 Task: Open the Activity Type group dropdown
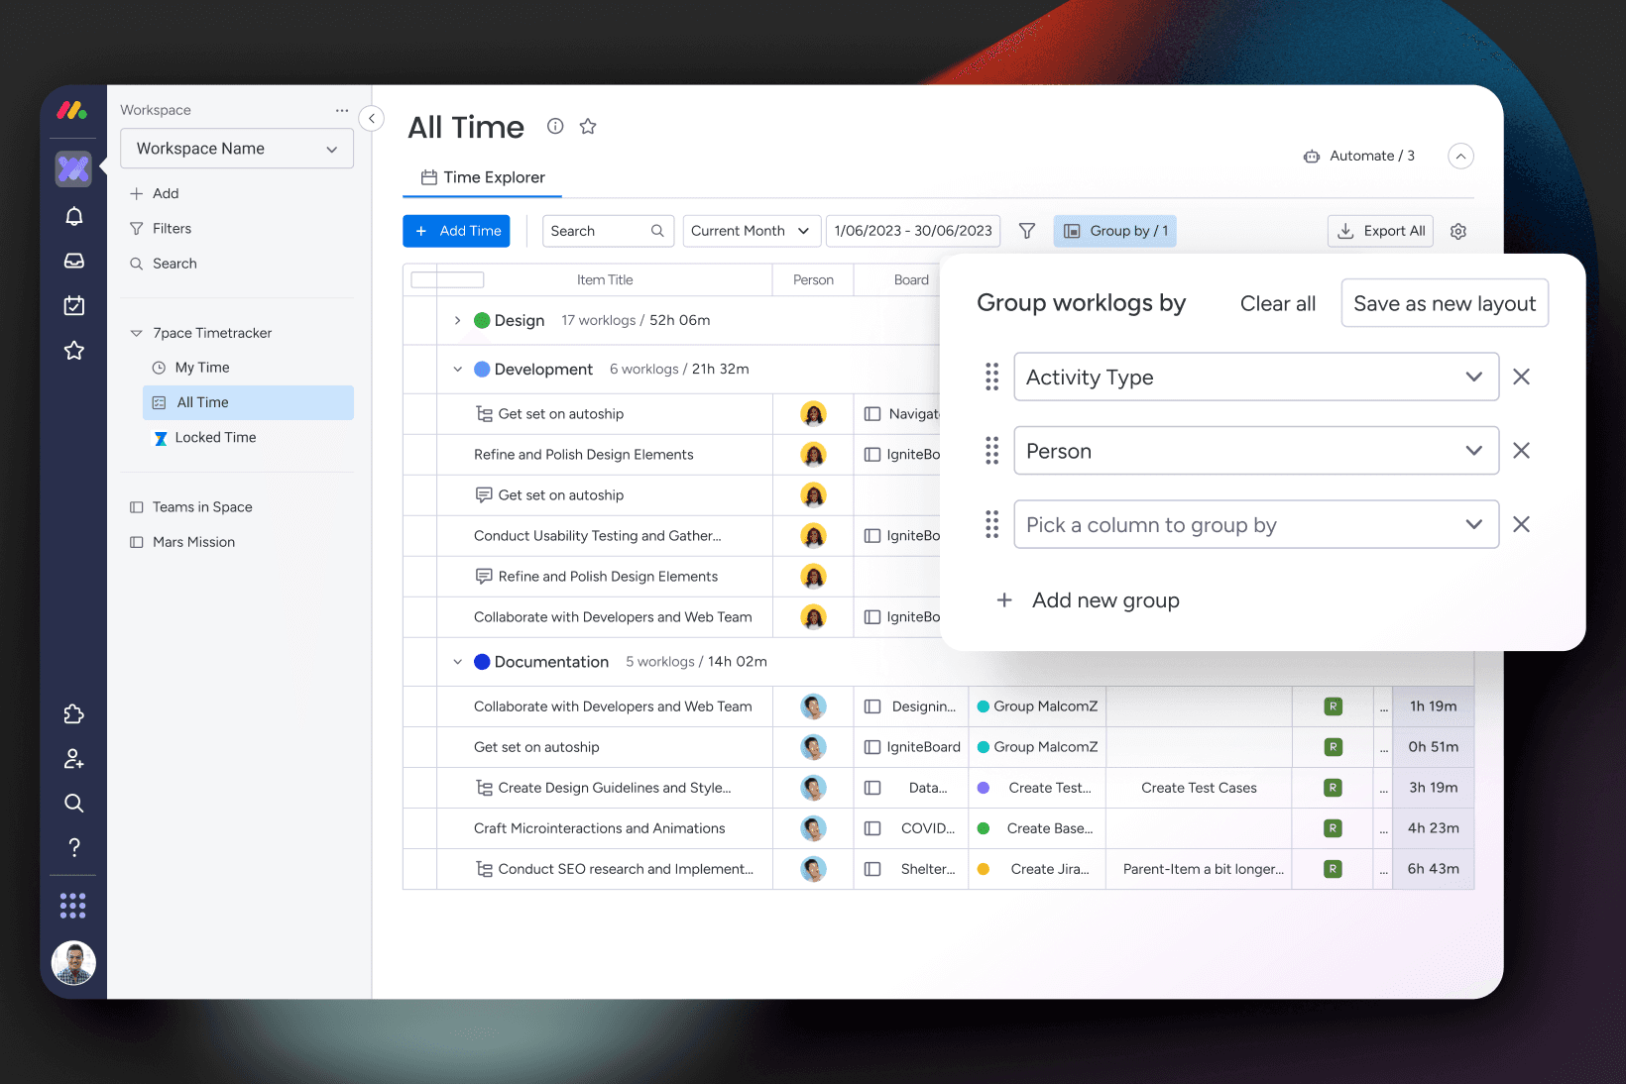coord(1256,377)
